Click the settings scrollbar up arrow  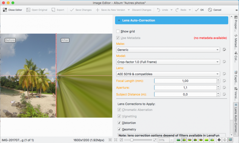click(x=232, y=16)
